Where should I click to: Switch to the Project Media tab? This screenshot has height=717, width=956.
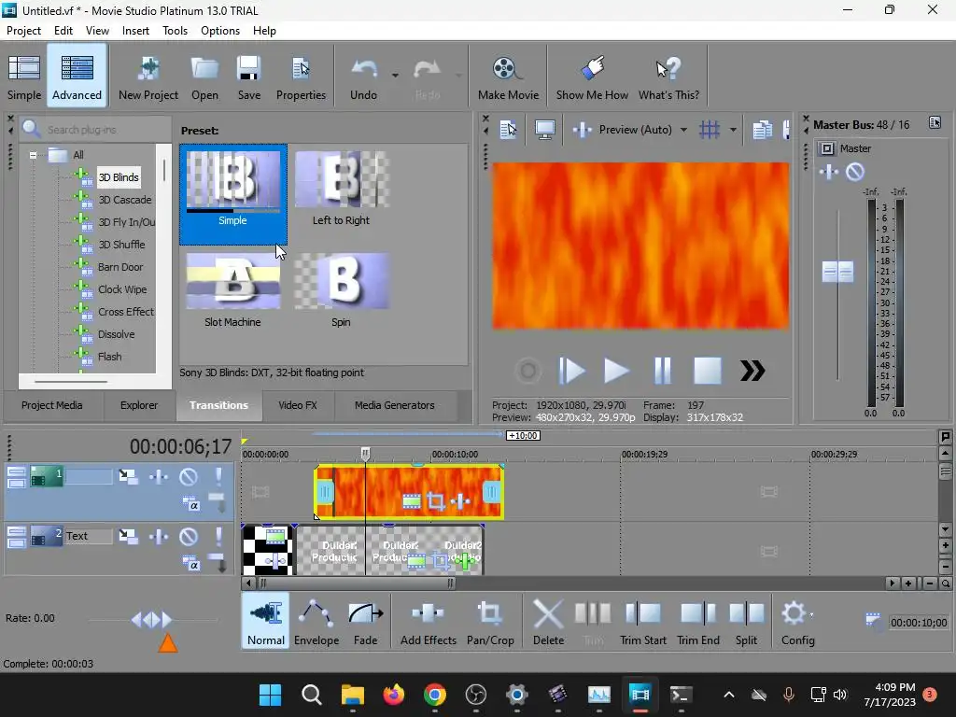[x=52, y=405]
